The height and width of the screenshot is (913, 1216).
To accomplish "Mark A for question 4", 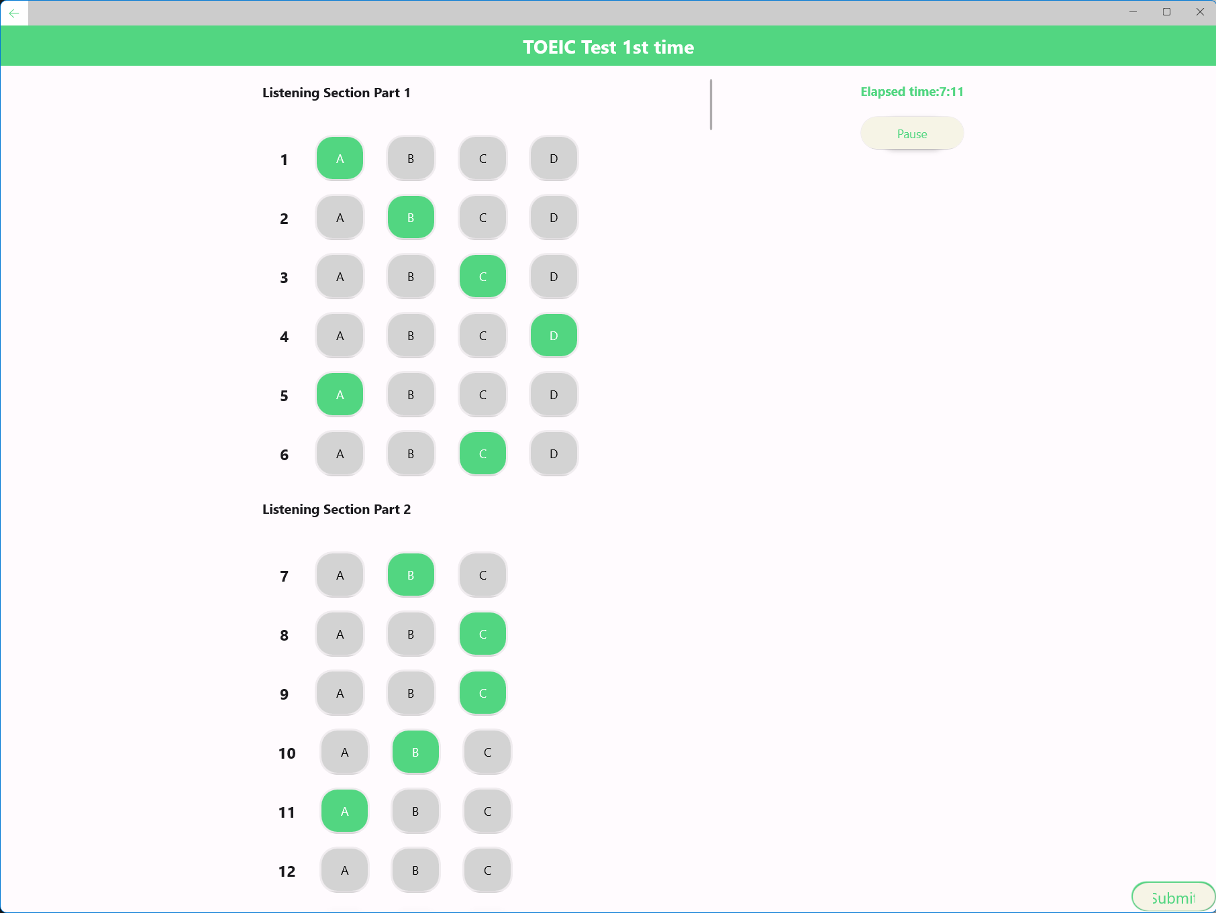I will [x=340, y=336].
